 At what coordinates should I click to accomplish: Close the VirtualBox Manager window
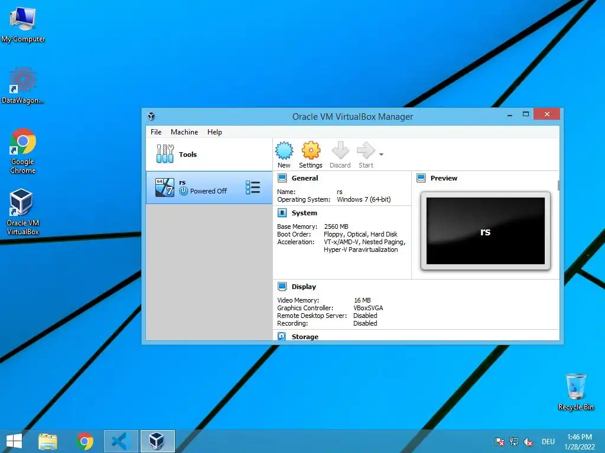pos(547,114)
